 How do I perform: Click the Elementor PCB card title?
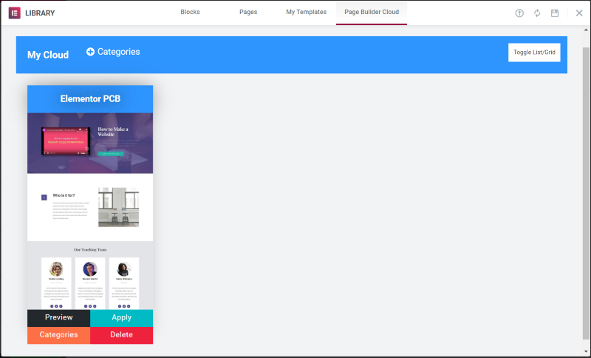[x=90, y=99]
